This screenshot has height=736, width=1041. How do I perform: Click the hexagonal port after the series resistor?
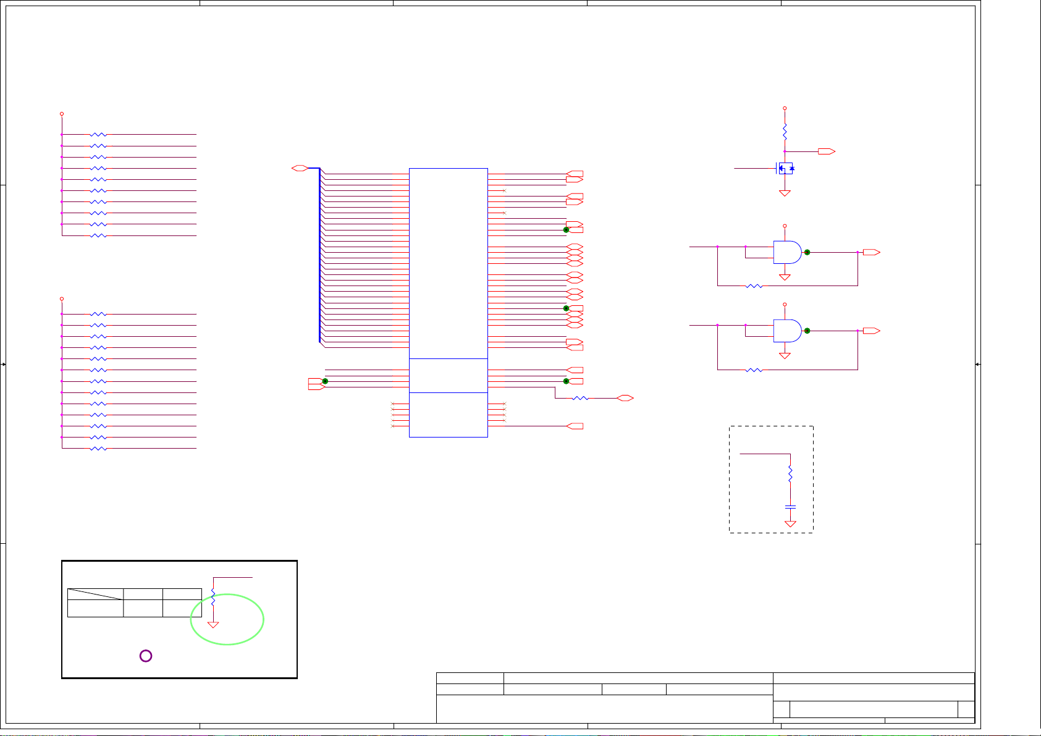(x=625, y=399)
